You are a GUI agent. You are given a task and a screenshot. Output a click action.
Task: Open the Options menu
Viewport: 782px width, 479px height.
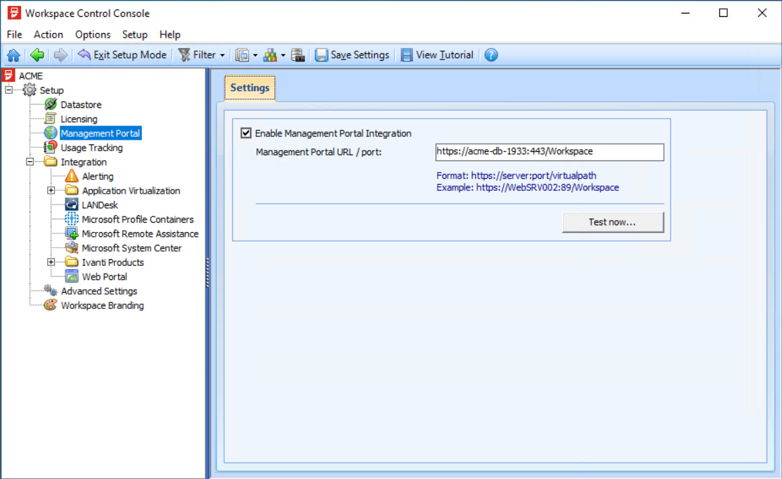pos(93,34)
